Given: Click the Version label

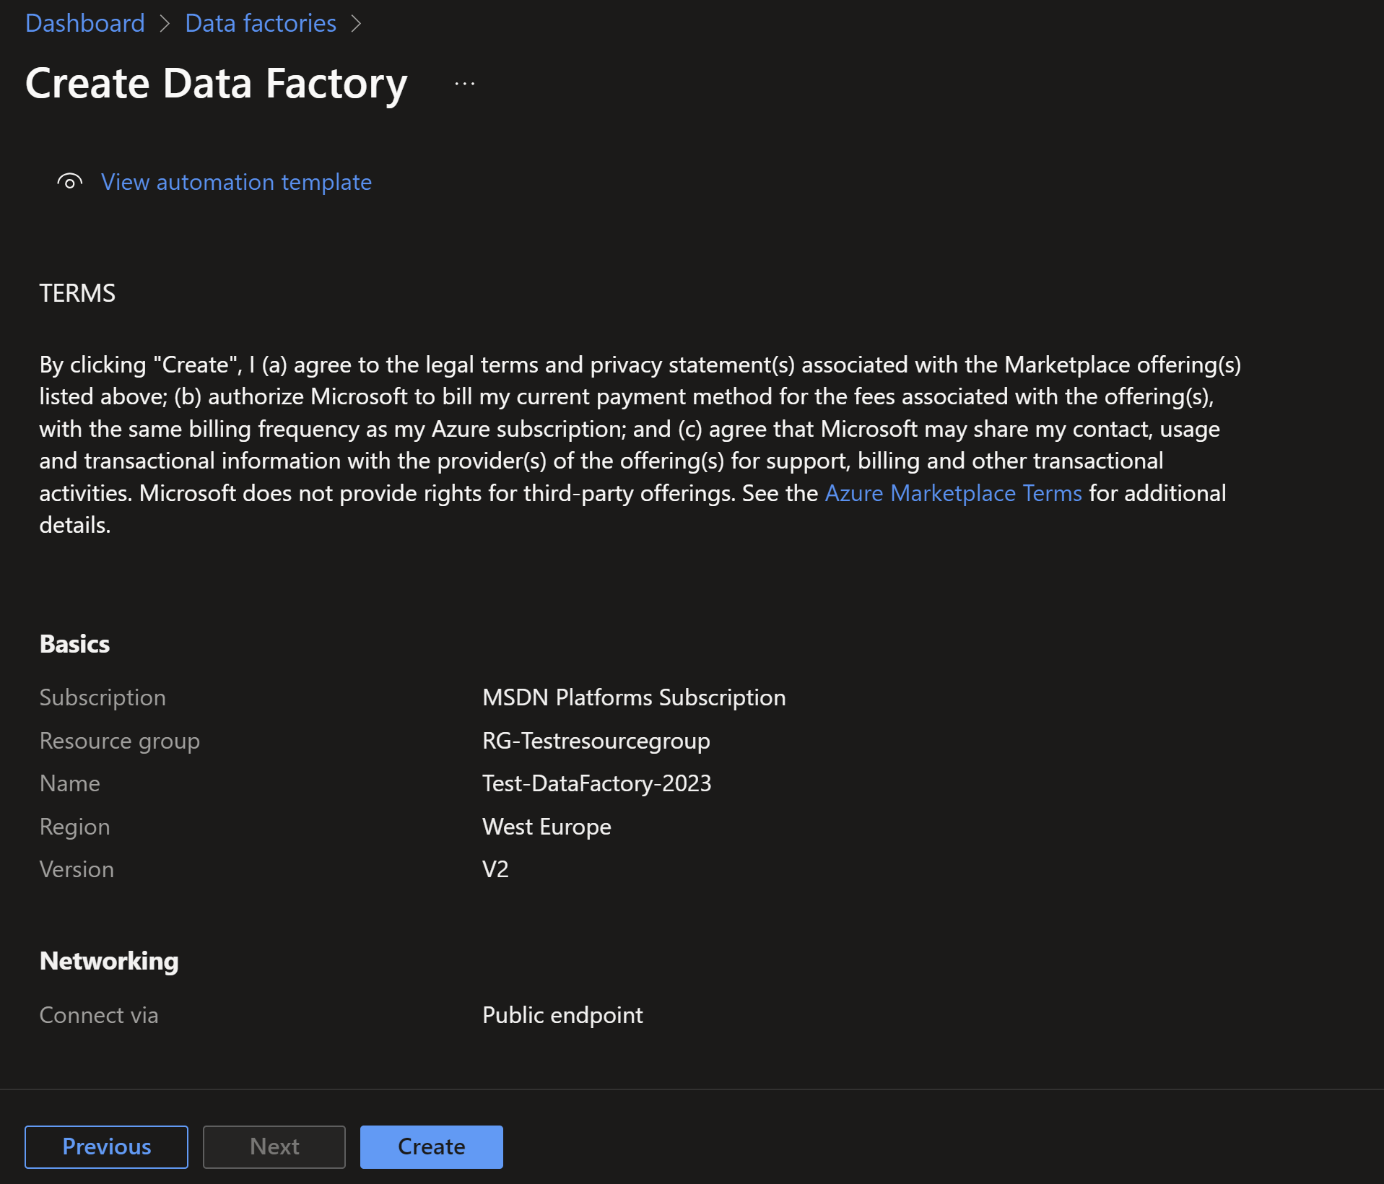Looking at the screenshot, I should [x=77, y=869].
